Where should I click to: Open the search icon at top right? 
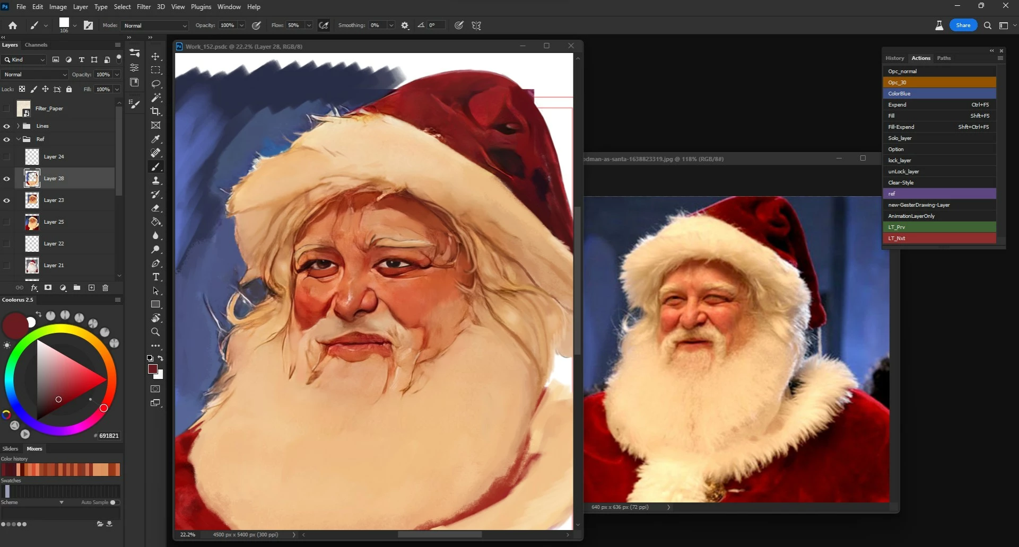tap(987, 25)
